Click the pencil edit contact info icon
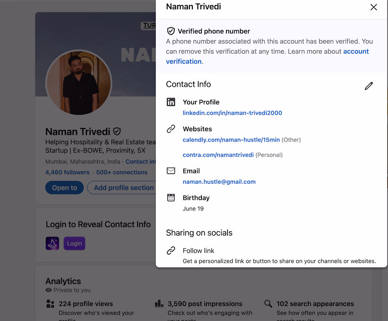 click(369, 86)
